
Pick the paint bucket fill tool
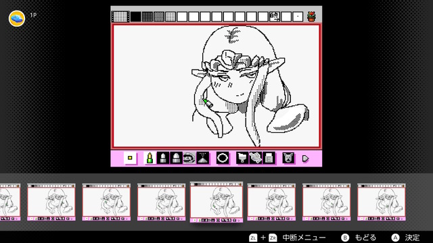(x=242, y=158)
